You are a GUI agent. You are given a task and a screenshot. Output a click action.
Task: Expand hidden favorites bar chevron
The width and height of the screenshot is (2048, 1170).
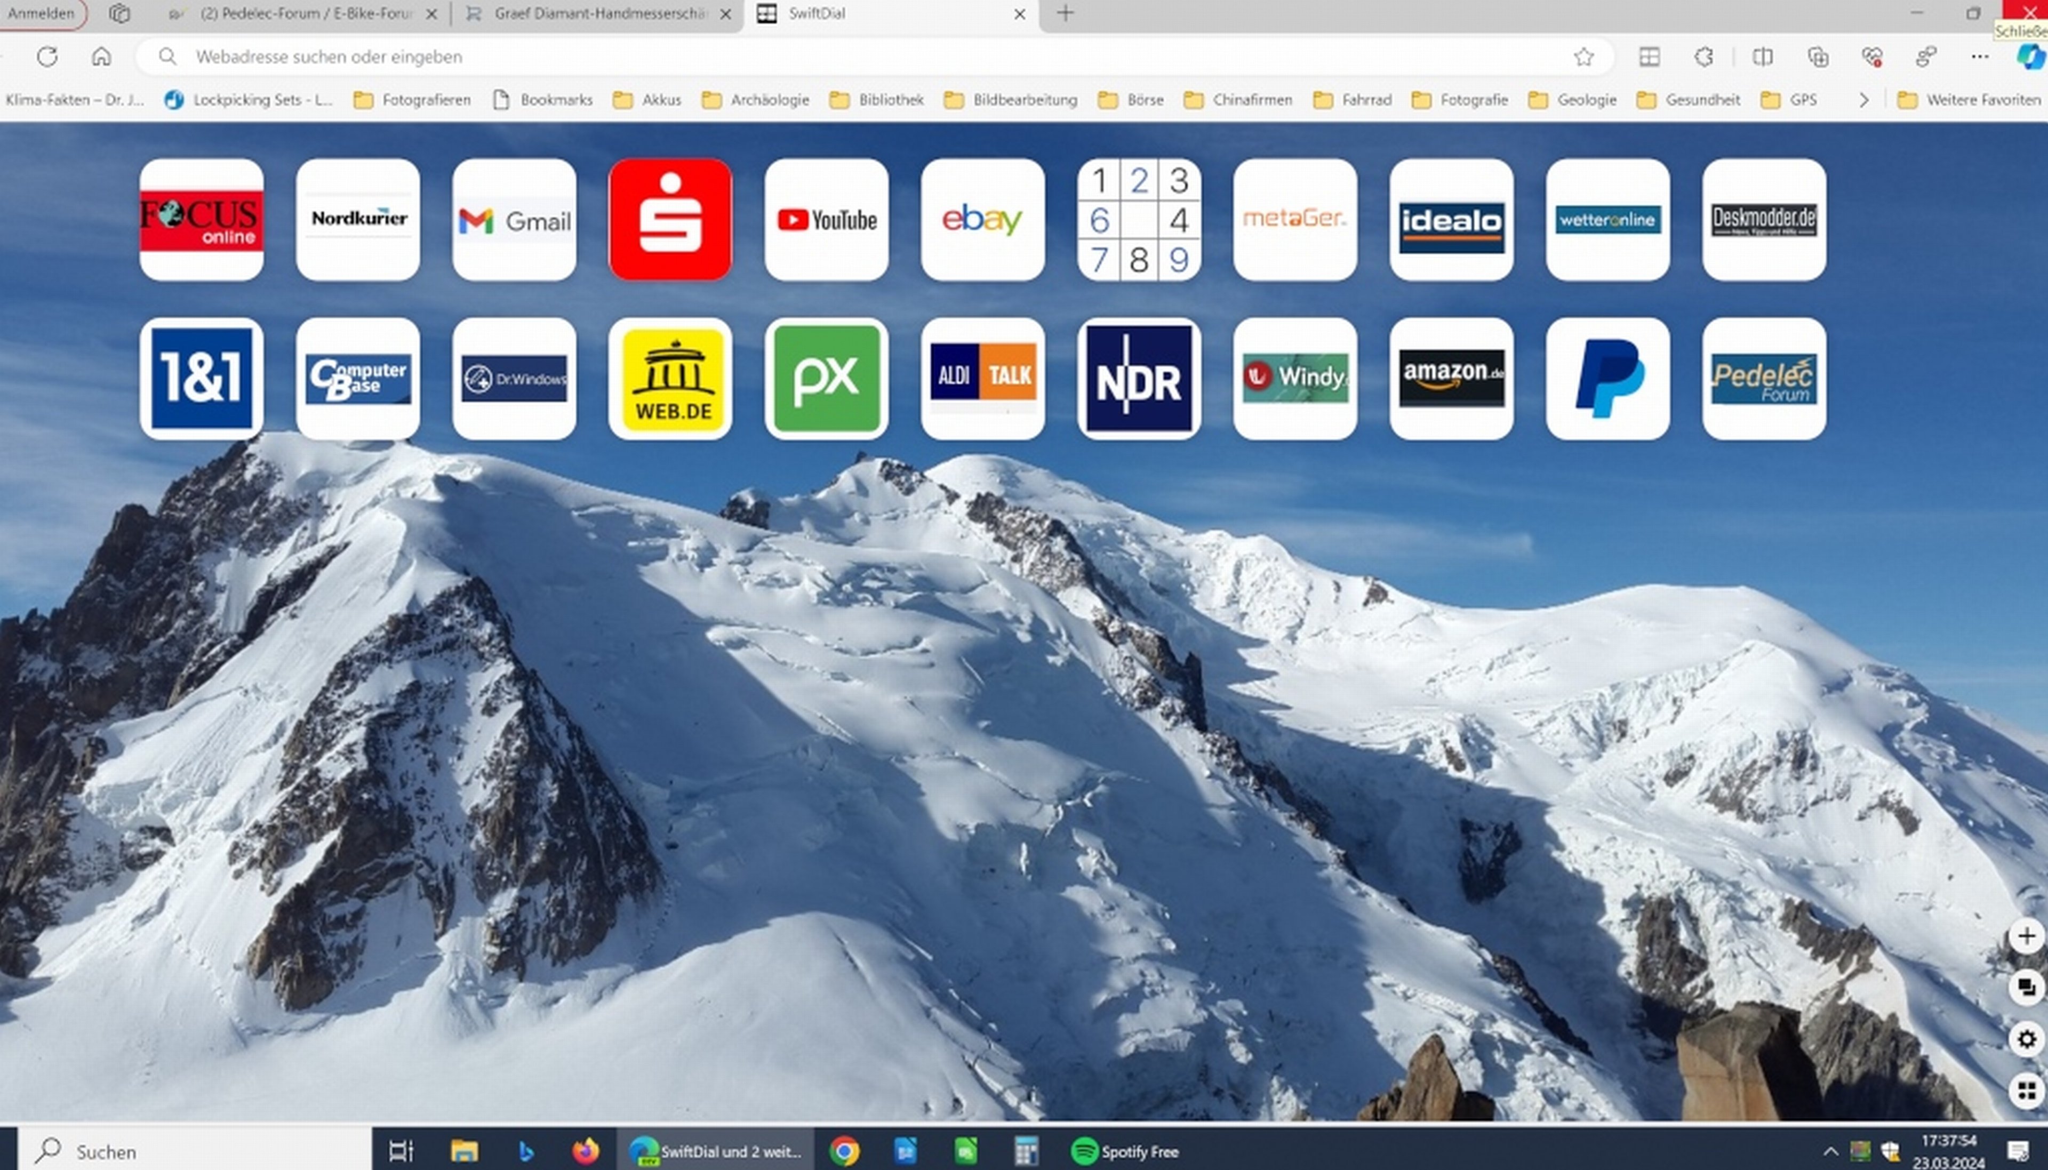point(1863,100)
